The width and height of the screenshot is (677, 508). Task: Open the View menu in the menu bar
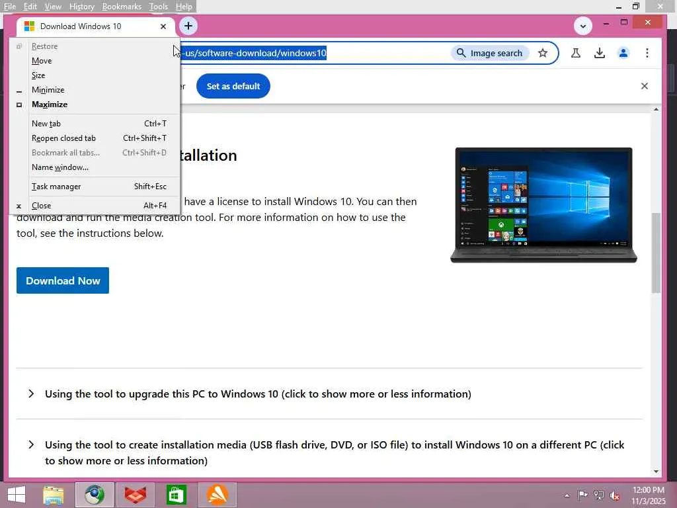pyautogui.click(x=53, y=7)
